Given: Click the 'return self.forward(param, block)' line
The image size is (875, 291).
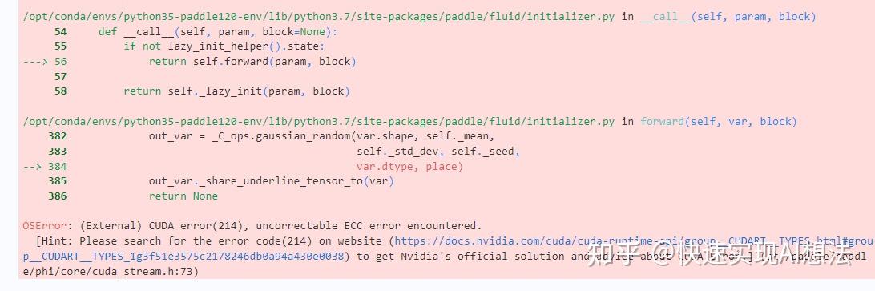Looking at the screenshot, I should 252,62.
